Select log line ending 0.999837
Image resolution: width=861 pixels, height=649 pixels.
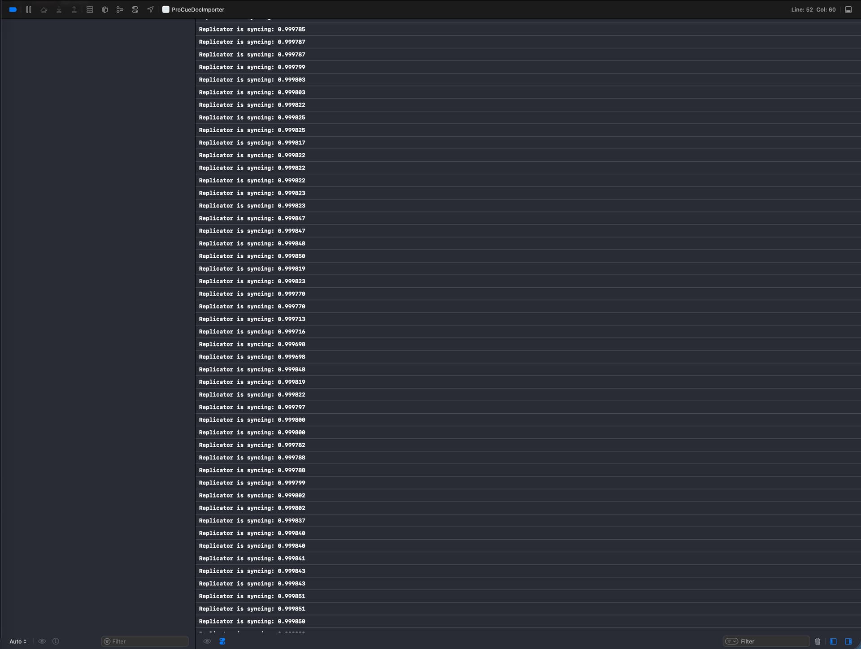(x=528, y=520)
